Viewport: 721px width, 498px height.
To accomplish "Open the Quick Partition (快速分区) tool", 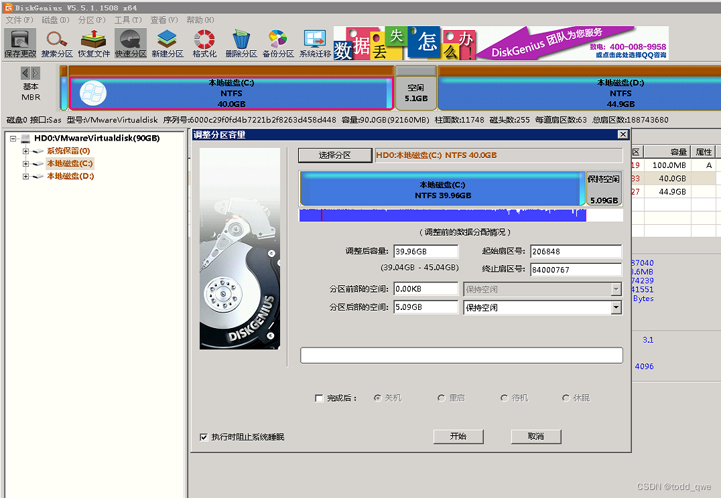I will click(131, 44).
